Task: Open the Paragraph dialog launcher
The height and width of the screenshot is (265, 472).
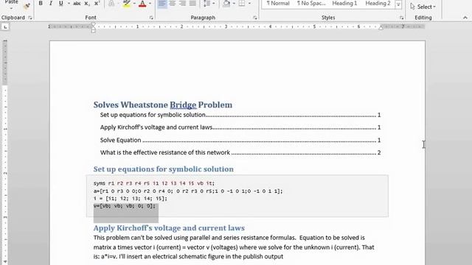Action: (x=255, y=18)
